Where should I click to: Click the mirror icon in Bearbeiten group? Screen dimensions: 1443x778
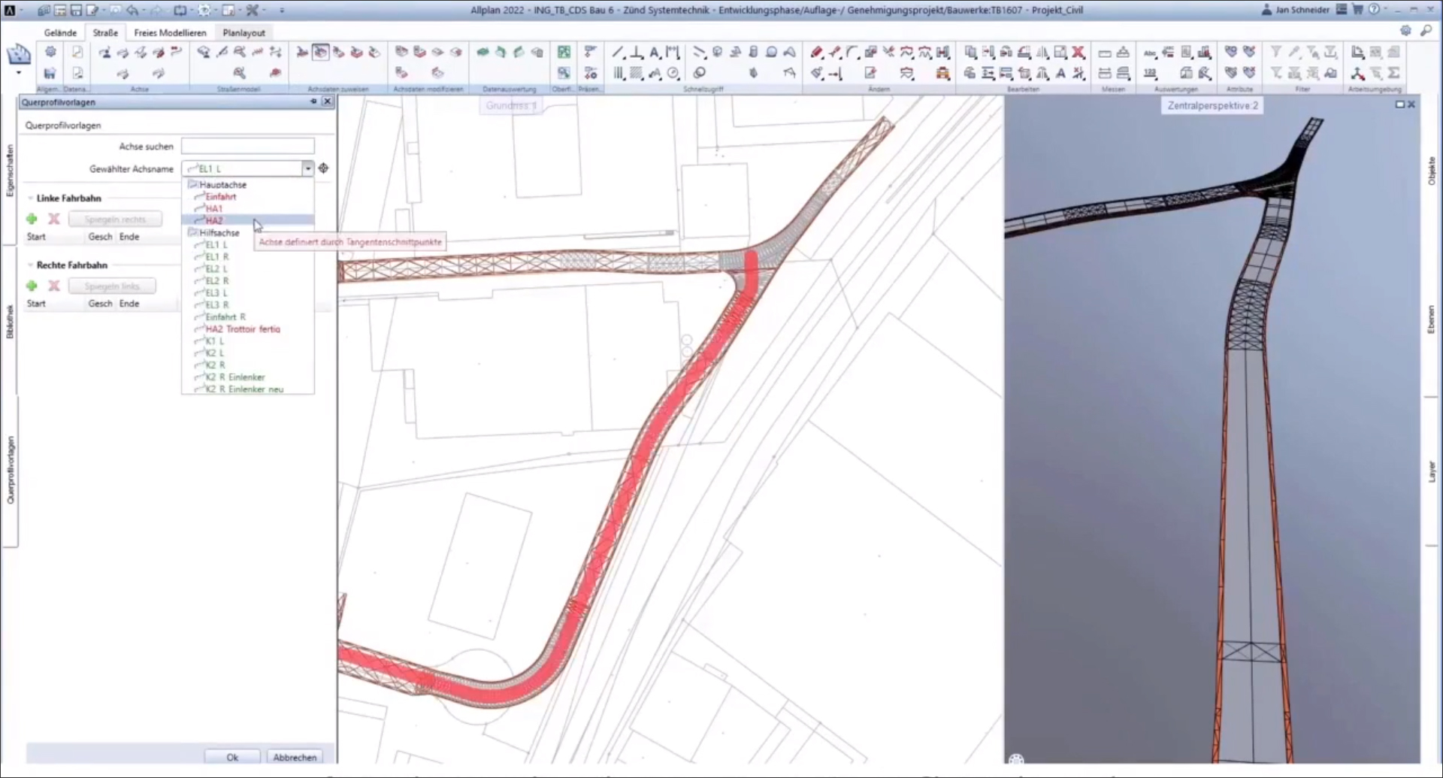[x=1042, y=52]
